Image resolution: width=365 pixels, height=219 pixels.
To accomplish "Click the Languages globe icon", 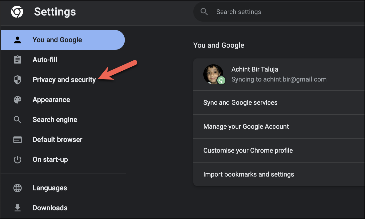I will tap(18, 188).
